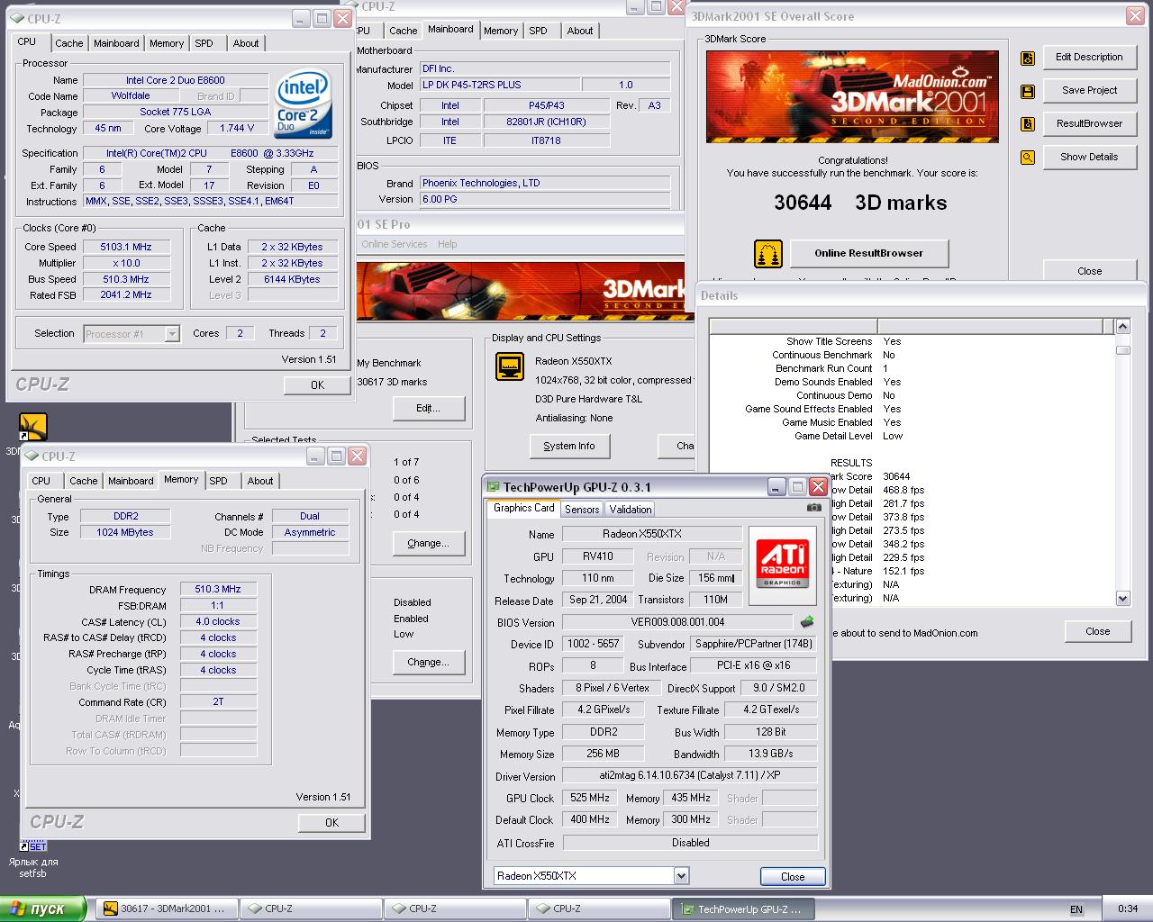The height and width of the screenshot is (922, 1153).
Task: Click the top-left CPU-Z title bar icon
Action: tap(18, 18)
